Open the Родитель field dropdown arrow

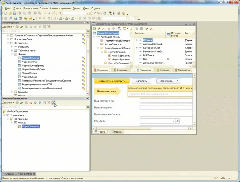[173, 121]
